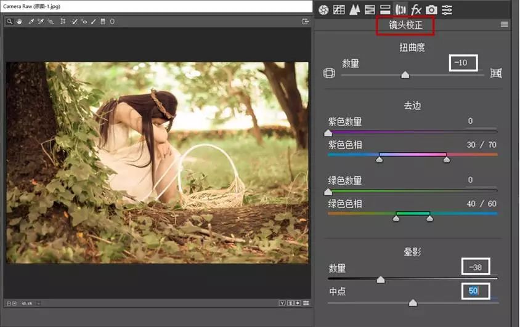This screenshot has height=327, width=520.
Task: Toggle before/after view Y button
Action: pos(282,303)
